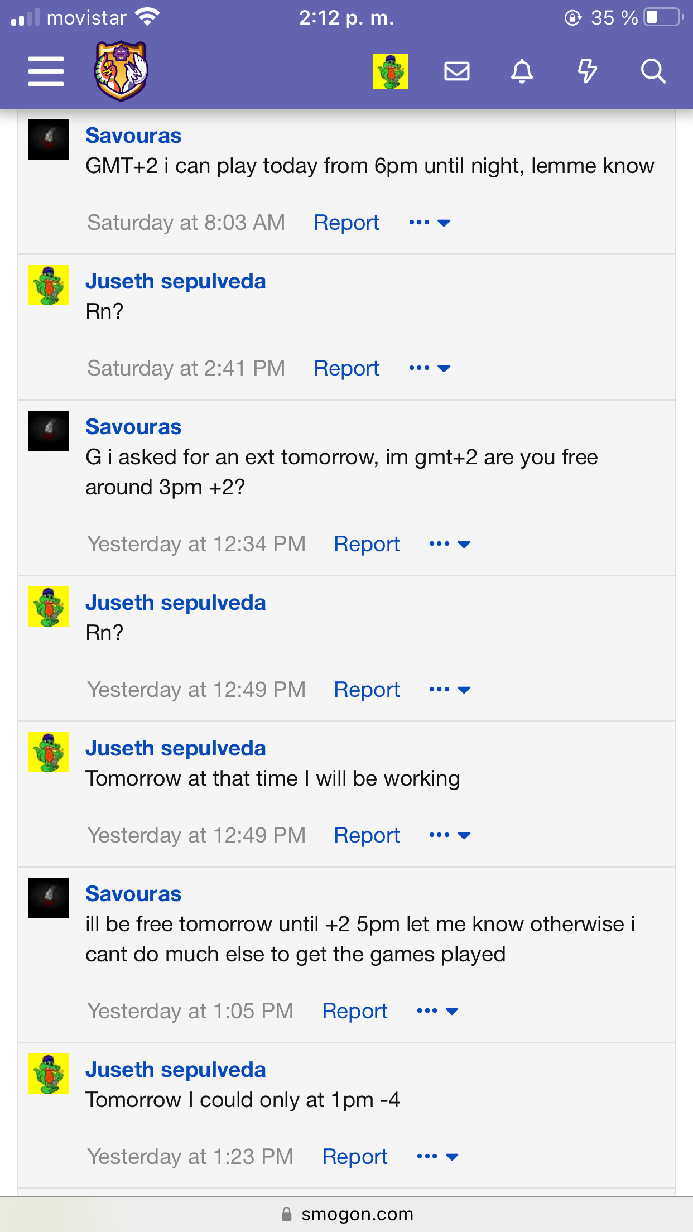The image size is (693, 1232).
Task: Open the conversations envelope inbox
Action: click(x=456, y=71)
